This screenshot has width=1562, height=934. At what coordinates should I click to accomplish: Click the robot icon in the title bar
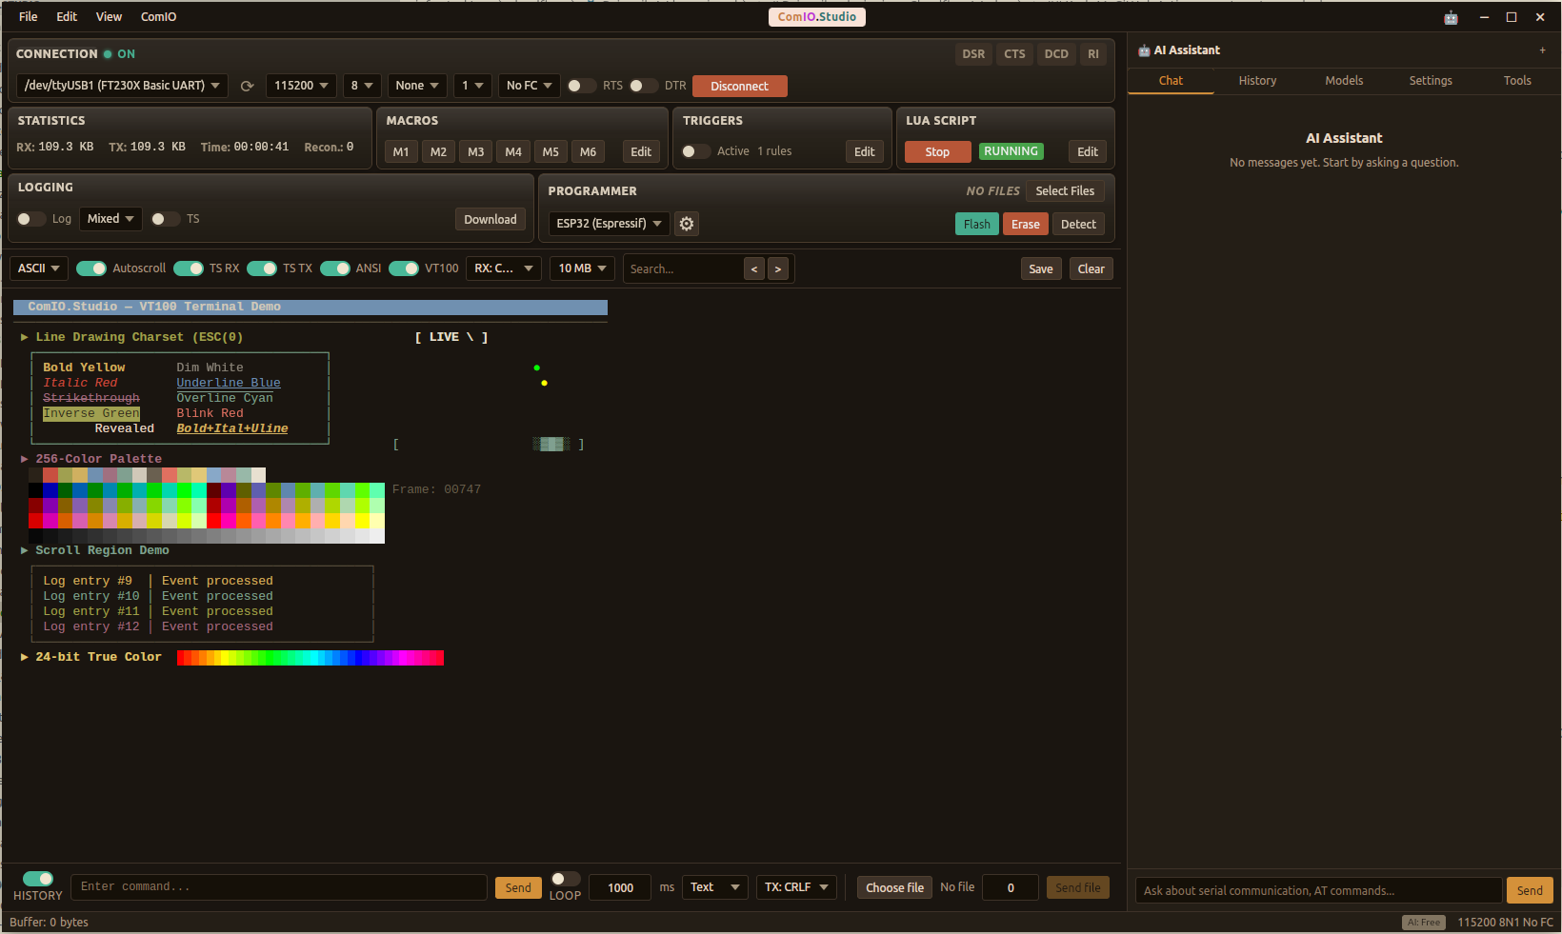1451,17
